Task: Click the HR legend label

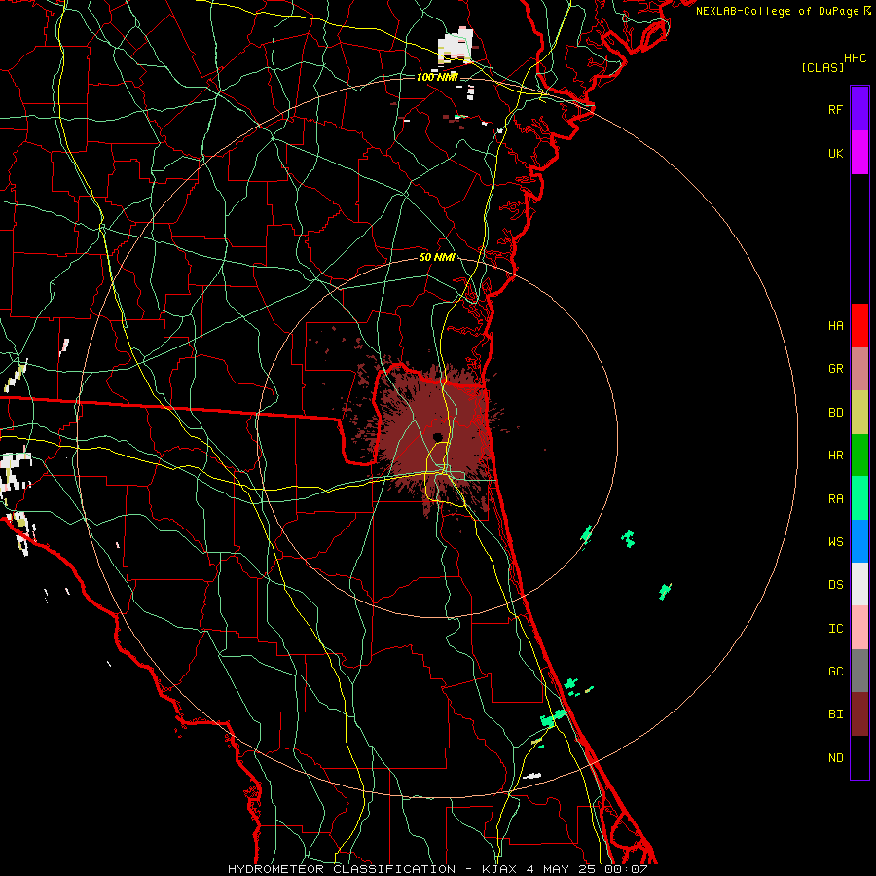Action: click(x=836, y=456)
